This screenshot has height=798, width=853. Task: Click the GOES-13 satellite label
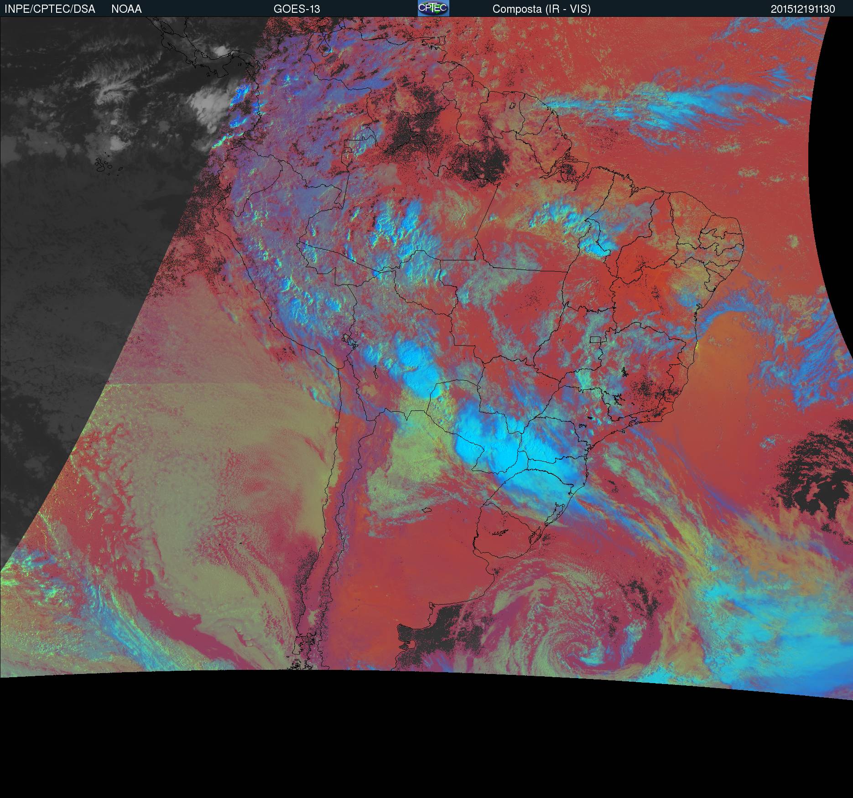point(296,9)
